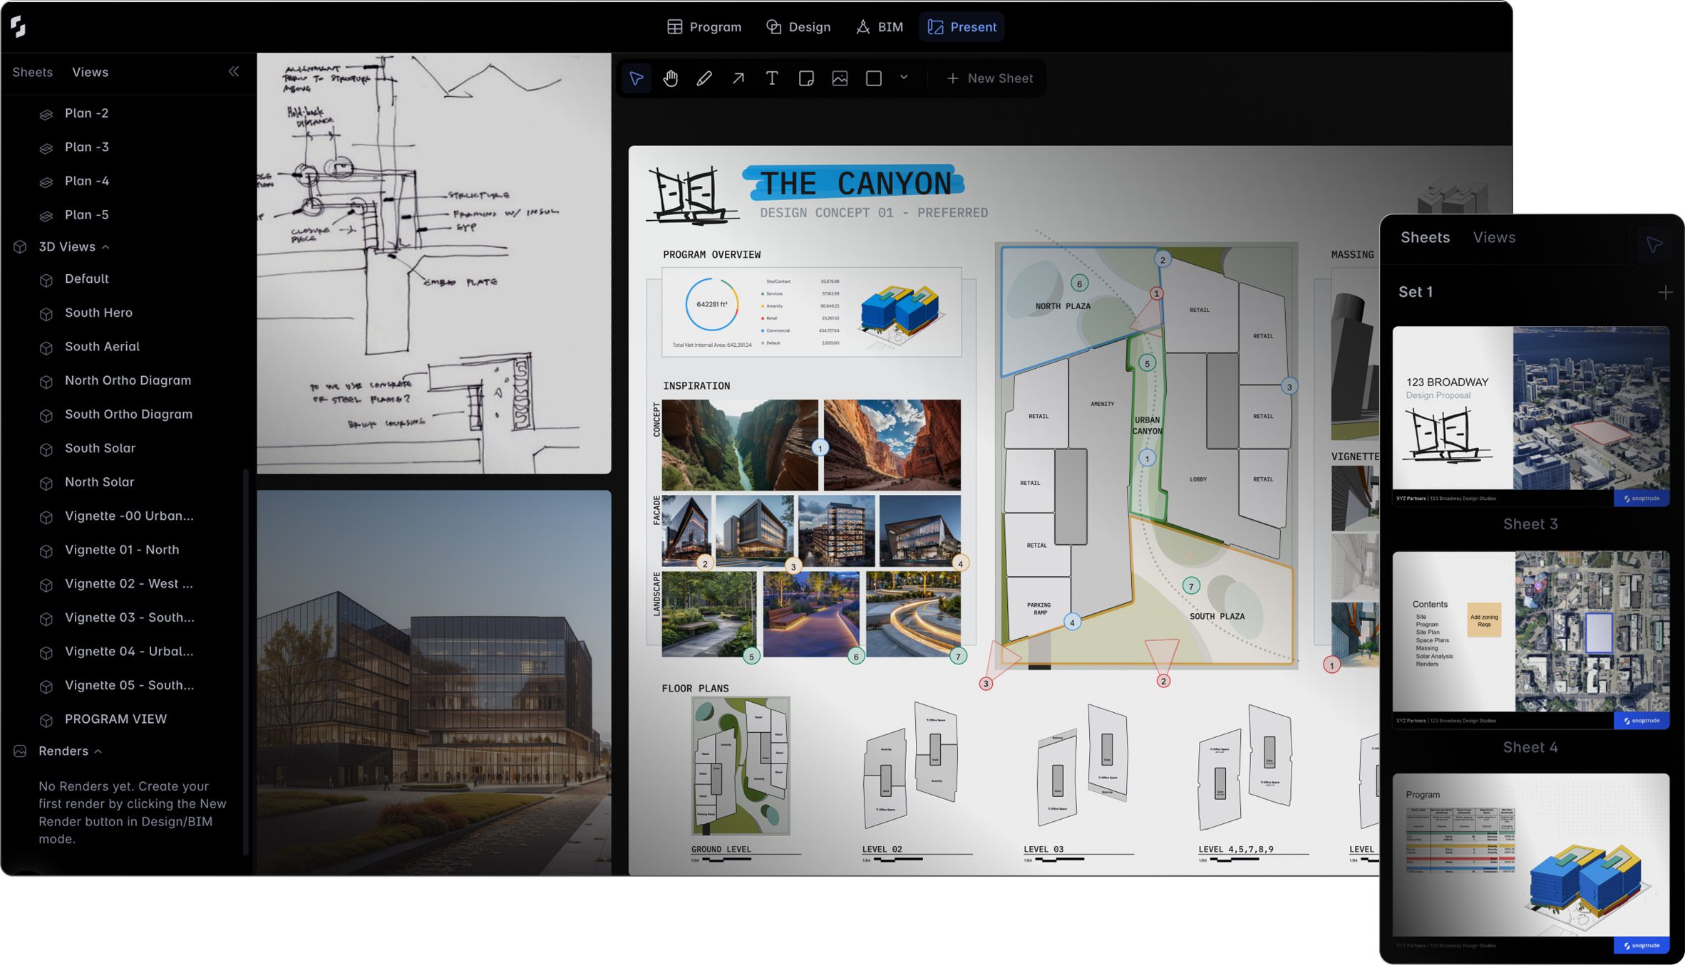Image resolution: width=1685 pixels, height=965 pixels.
Task: Select the Text tool
Action: (x=772, y=78)
